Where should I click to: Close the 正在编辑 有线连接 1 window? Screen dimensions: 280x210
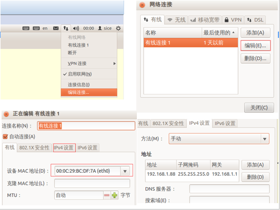(x=6, y=114)
